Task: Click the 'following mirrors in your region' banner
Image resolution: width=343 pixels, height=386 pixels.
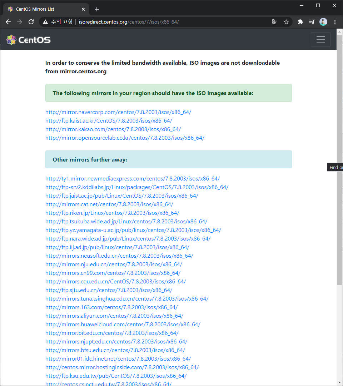Action: (x=169, y=93)
